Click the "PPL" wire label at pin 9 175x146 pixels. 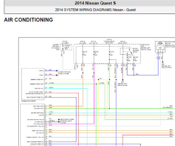[50, 123]
